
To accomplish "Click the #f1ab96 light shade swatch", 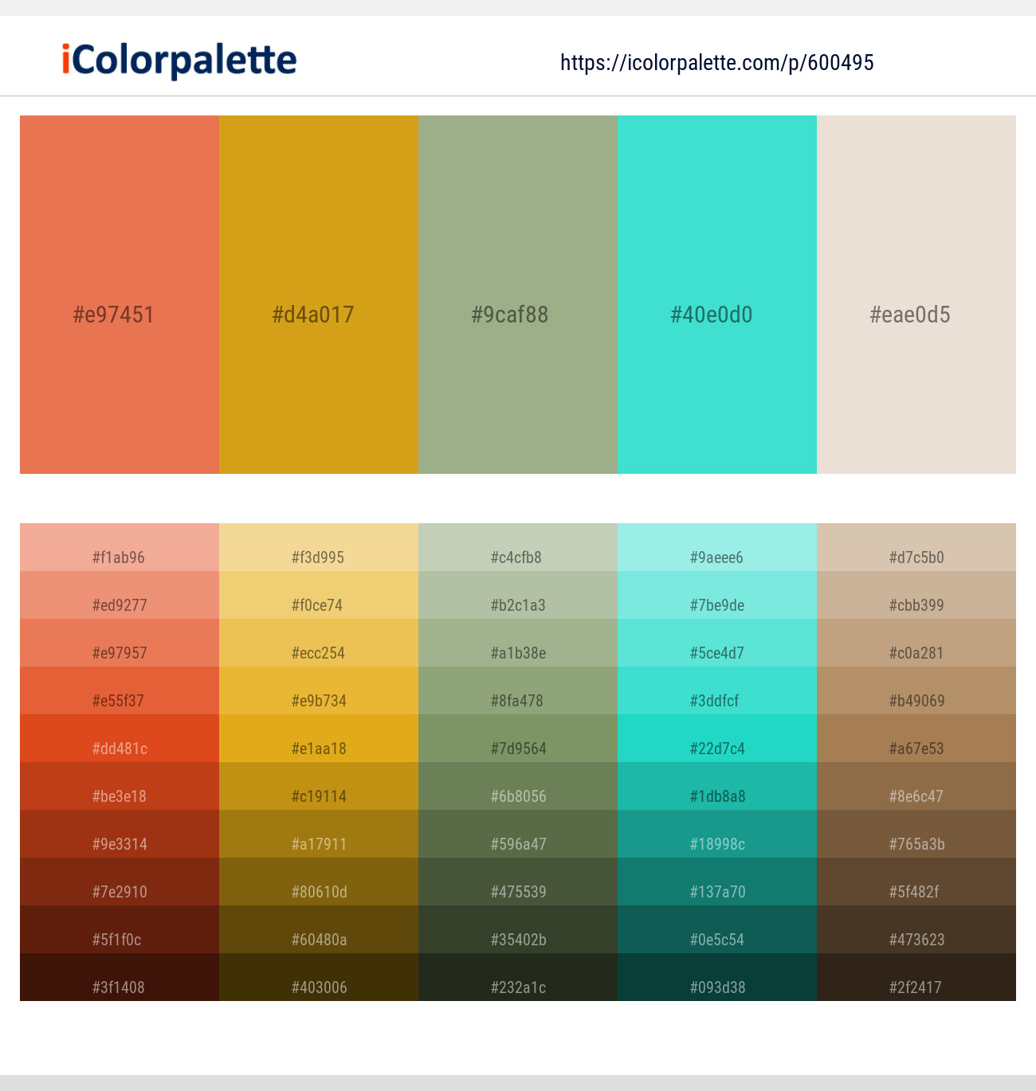I will pos(120,557).
